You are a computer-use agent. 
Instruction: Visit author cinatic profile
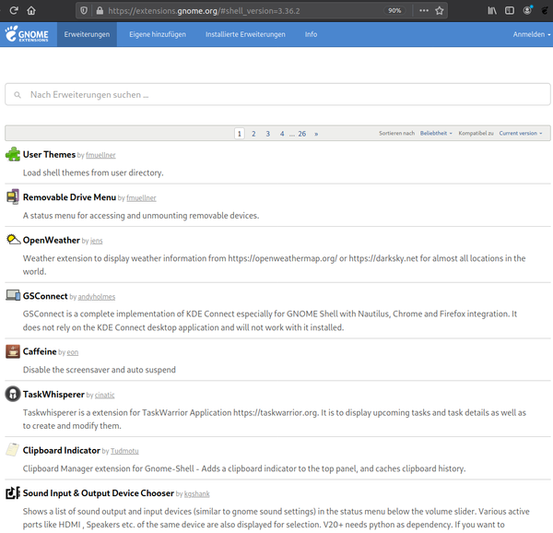click(x=104, y=395)
